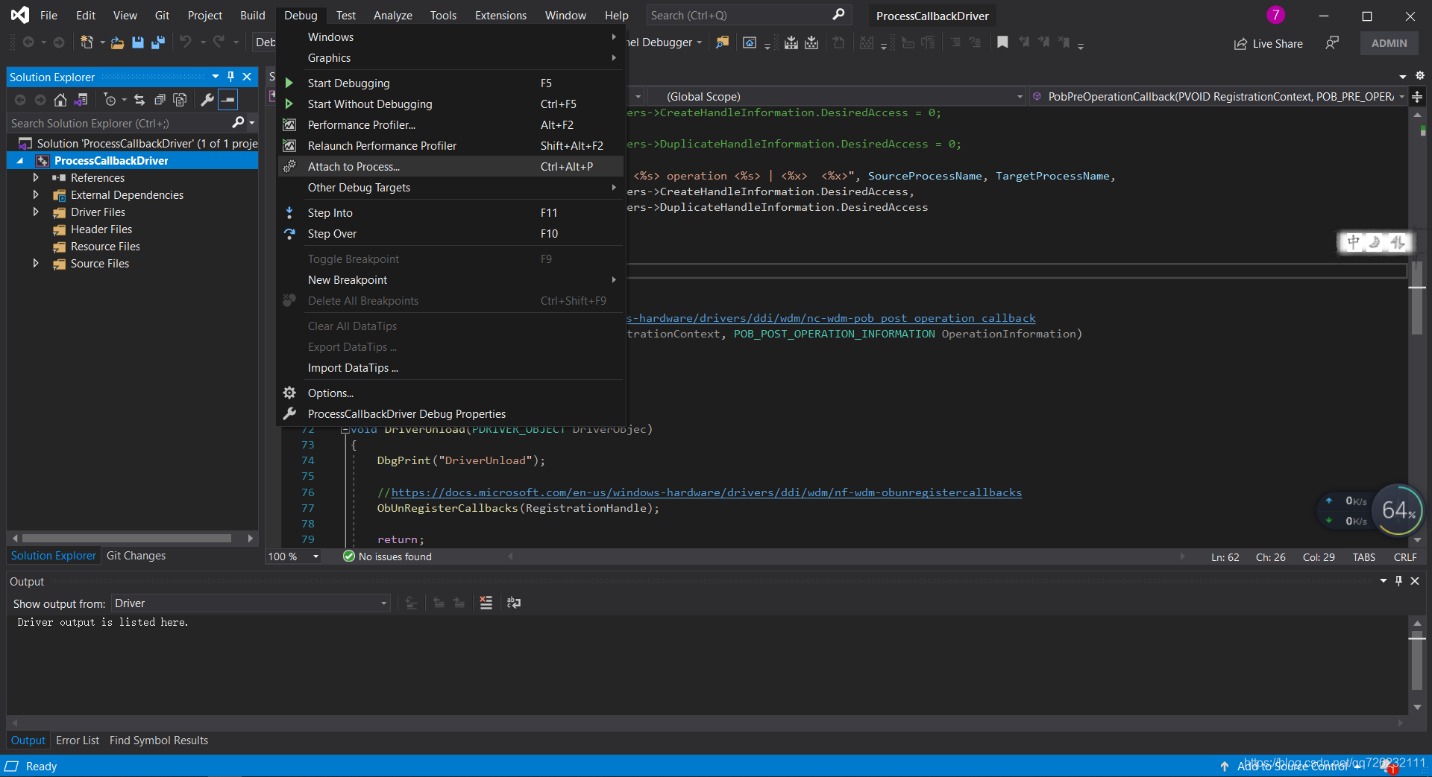The height and width of the screenshot is (777, 1432).
Task: Click Sync with Active Document icon
Action: pyautogui.click(x=139, y=100)
